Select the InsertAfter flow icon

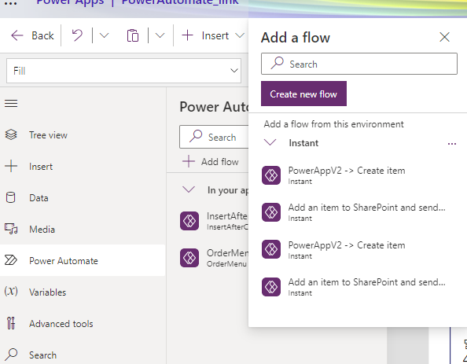point(189,221)
